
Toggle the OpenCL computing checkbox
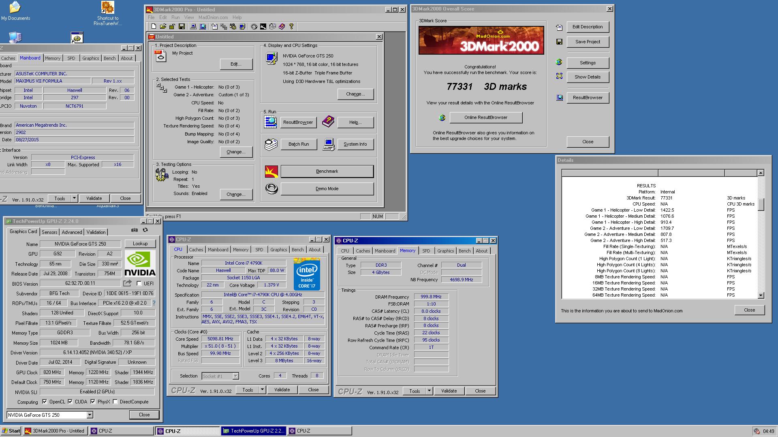tap(45, 402)
